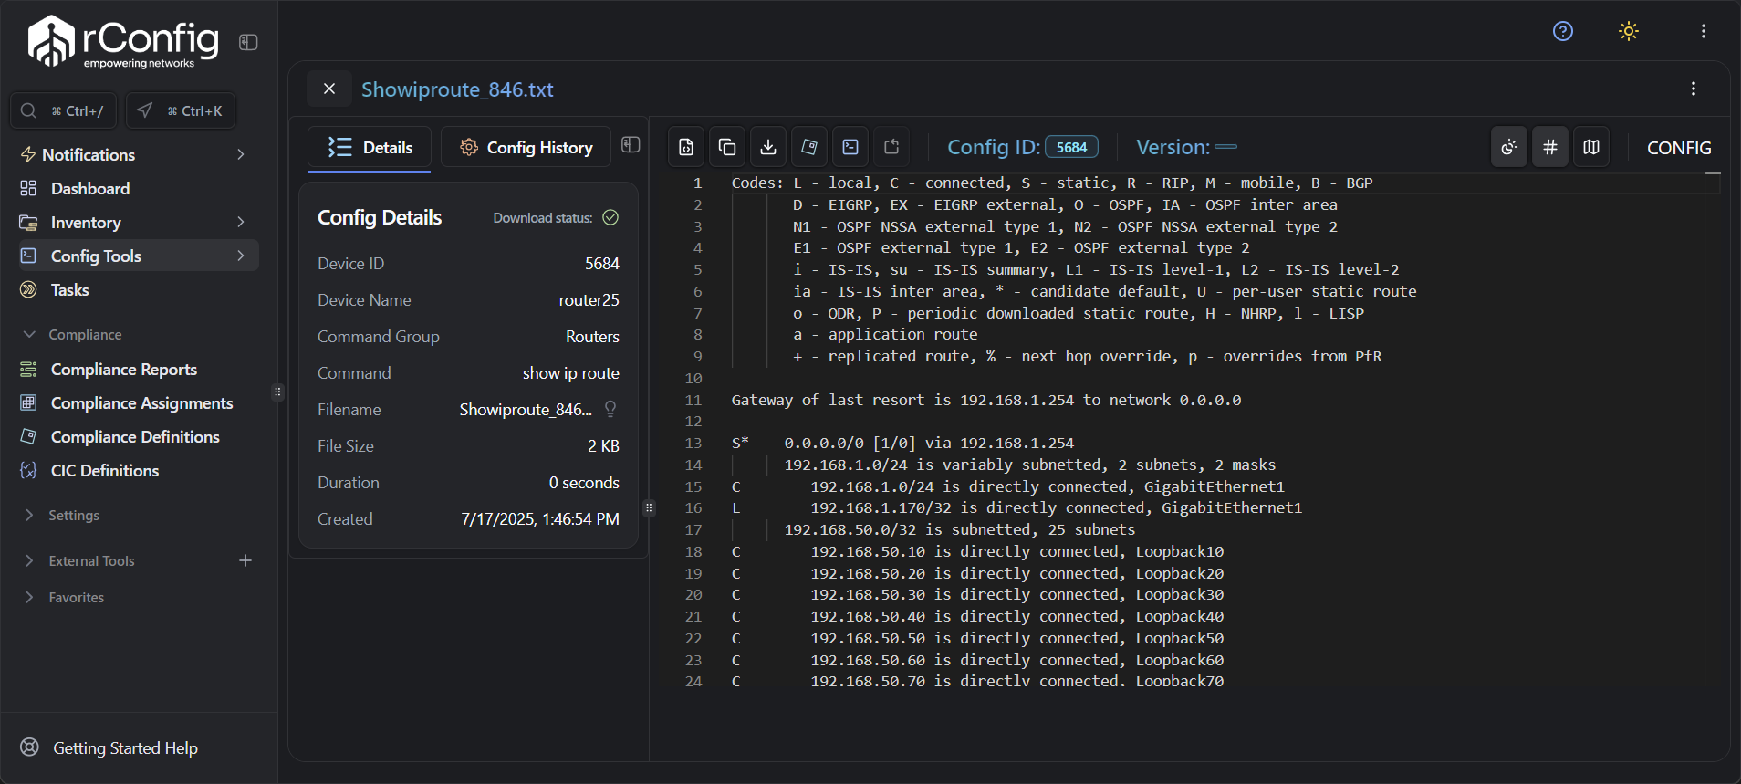Image resolution: width=1741 pixels, height=784 pixels.
Task: Click the Getting Started lifebuoy icon
Action: (29, 747)
